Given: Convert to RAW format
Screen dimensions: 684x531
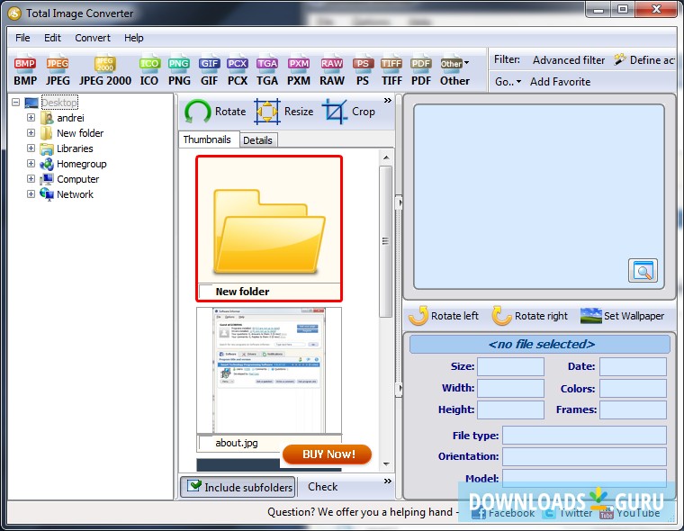Looking at the screenshot, I should click(332, 71).
